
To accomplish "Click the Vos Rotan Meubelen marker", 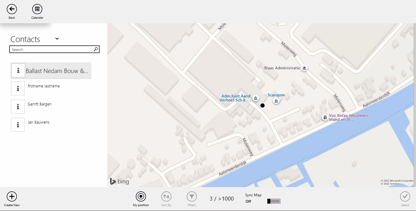I will click(325, 117).
